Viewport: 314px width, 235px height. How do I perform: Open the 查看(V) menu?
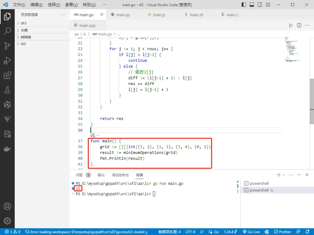click(71, 5)
